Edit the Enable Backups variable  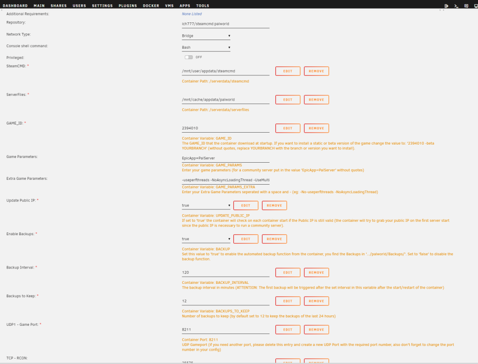[x=246, y=239]
